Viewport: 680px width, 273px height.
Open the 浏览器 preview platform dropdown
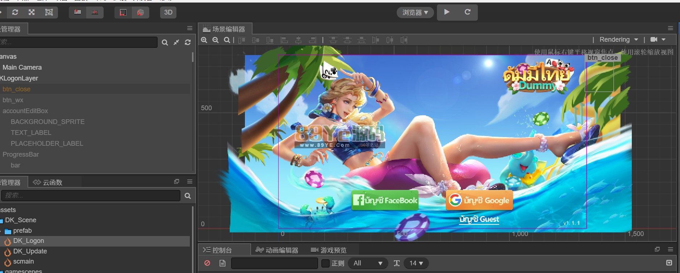(x=415, y=12)
